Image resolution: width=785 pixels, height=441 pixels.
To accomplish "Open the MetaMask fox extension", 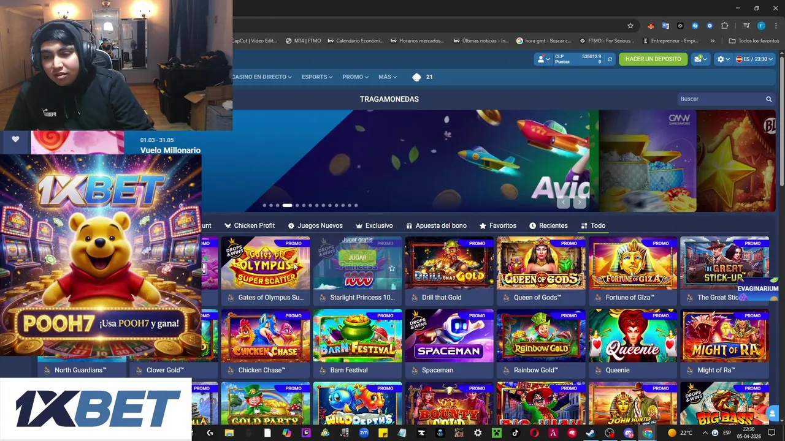I will pos(651,26).
